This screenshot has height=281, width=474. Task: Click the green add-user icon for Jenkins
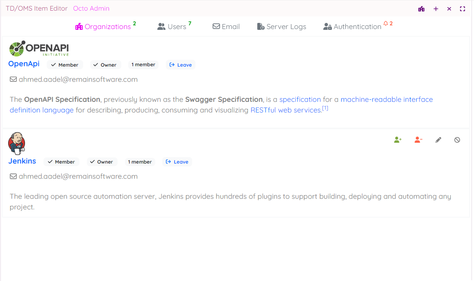pos(397,140)
